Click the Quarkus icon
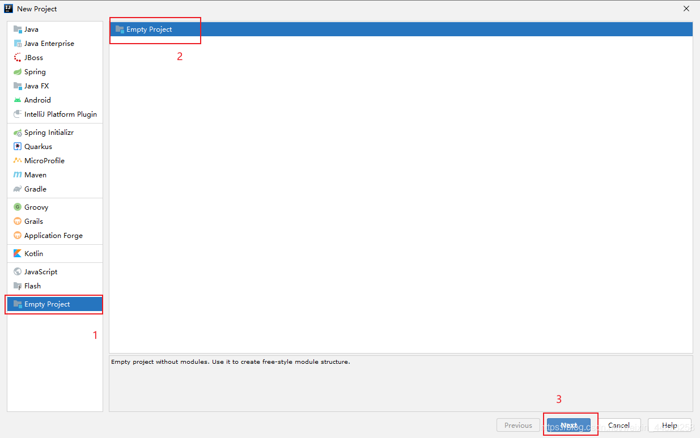Viewport: 700px width, 438px height. 18,146
